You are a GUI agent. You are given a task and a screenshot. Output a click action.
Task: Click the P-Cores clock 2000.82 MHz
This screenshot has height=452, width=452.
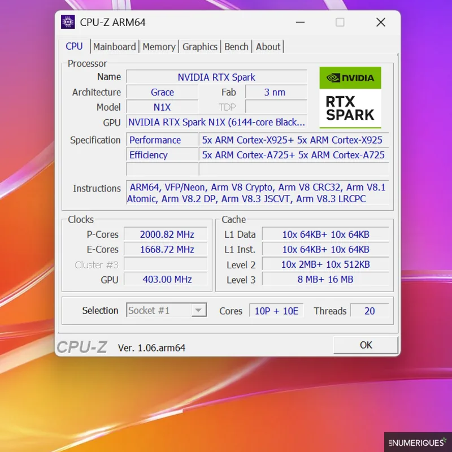click(166, 234)
